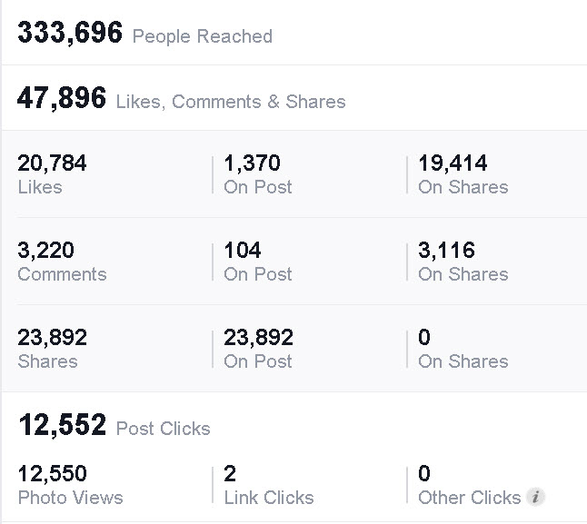Click the People Reached label
Viewport: 587px width, 524px height.
[203, 36]
